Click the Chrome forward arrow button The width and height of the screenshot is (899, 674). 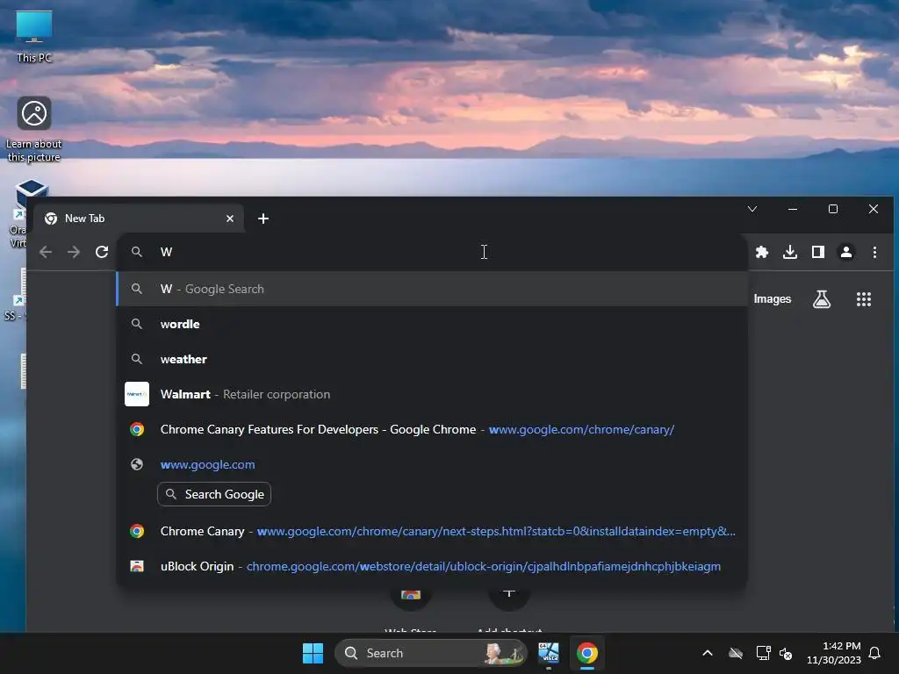coord(74,252)
